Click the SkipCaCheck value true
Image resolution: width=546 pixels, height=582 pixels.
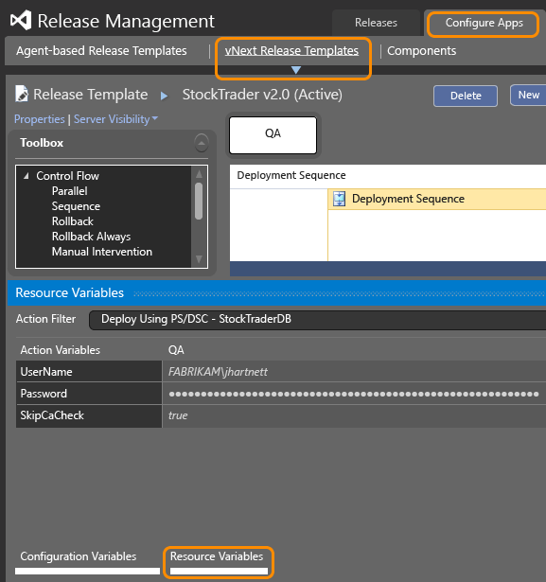[x=178, y=415]
